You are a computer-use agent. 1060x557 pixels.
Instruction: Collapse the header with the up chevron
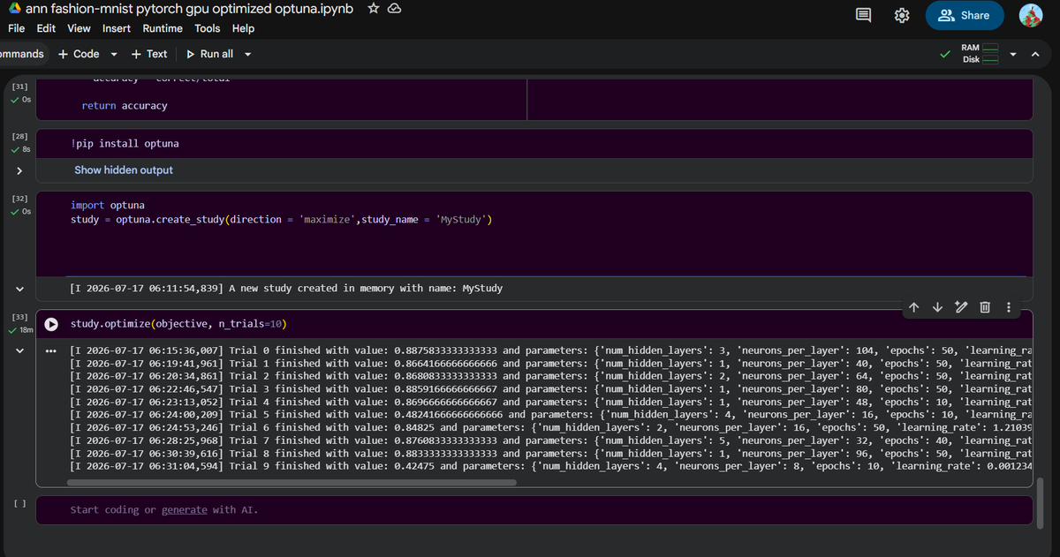(1036, 55)
